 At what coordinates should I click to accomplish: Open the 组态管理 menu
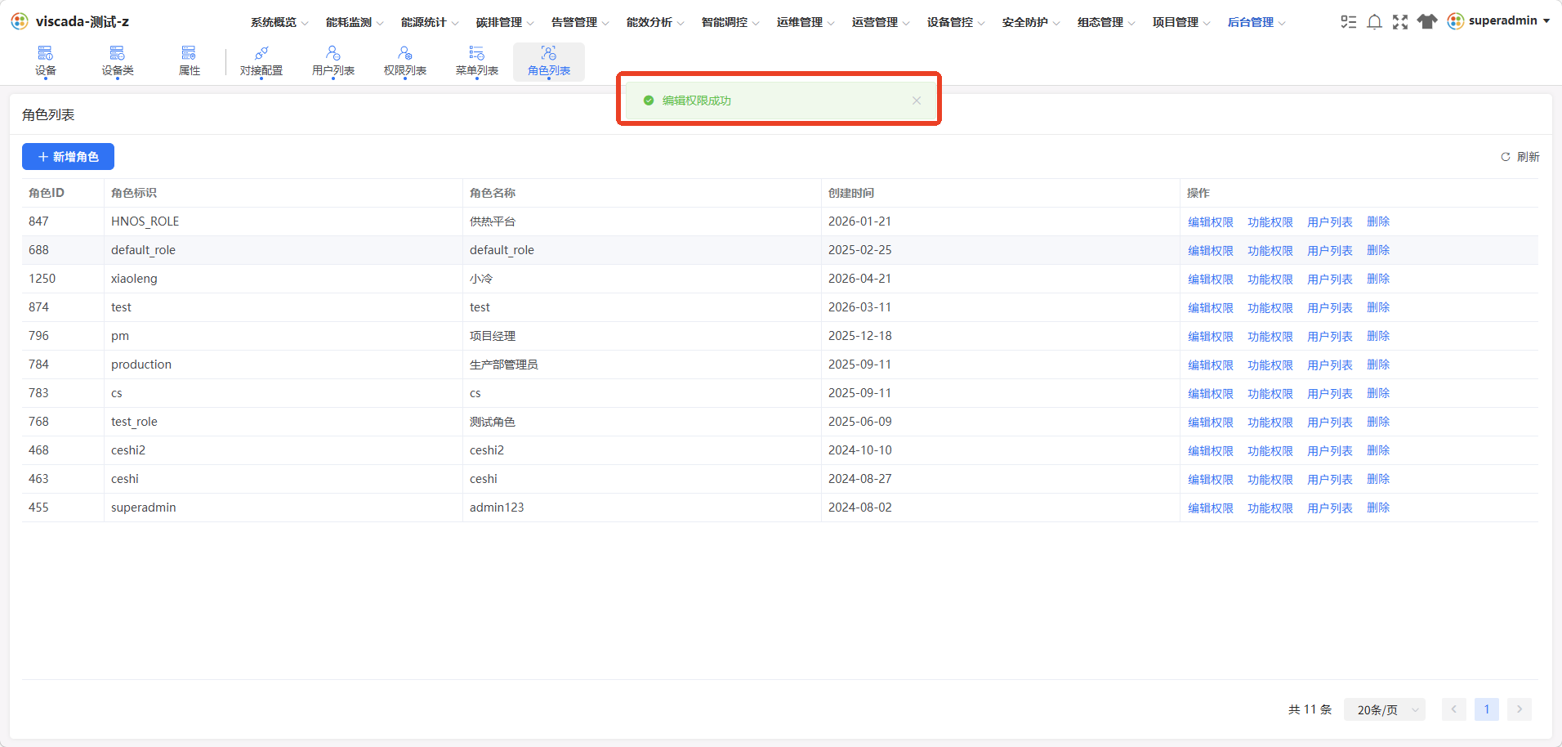pos(1106,22)
